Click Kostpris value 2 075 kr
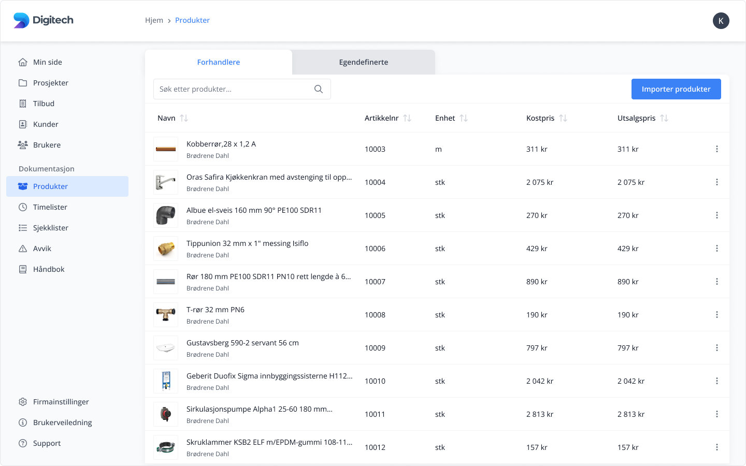This screenshot has width=746, height=466. click(540, 182)
